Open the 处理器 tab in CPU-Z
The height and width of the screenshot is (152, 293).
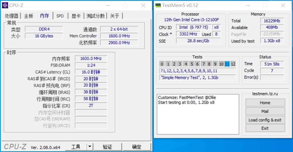pos(12,16)
